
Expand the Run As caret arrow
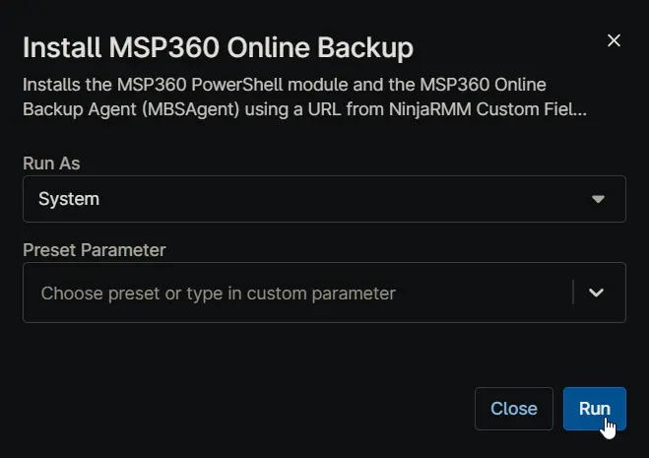(598, 200)
